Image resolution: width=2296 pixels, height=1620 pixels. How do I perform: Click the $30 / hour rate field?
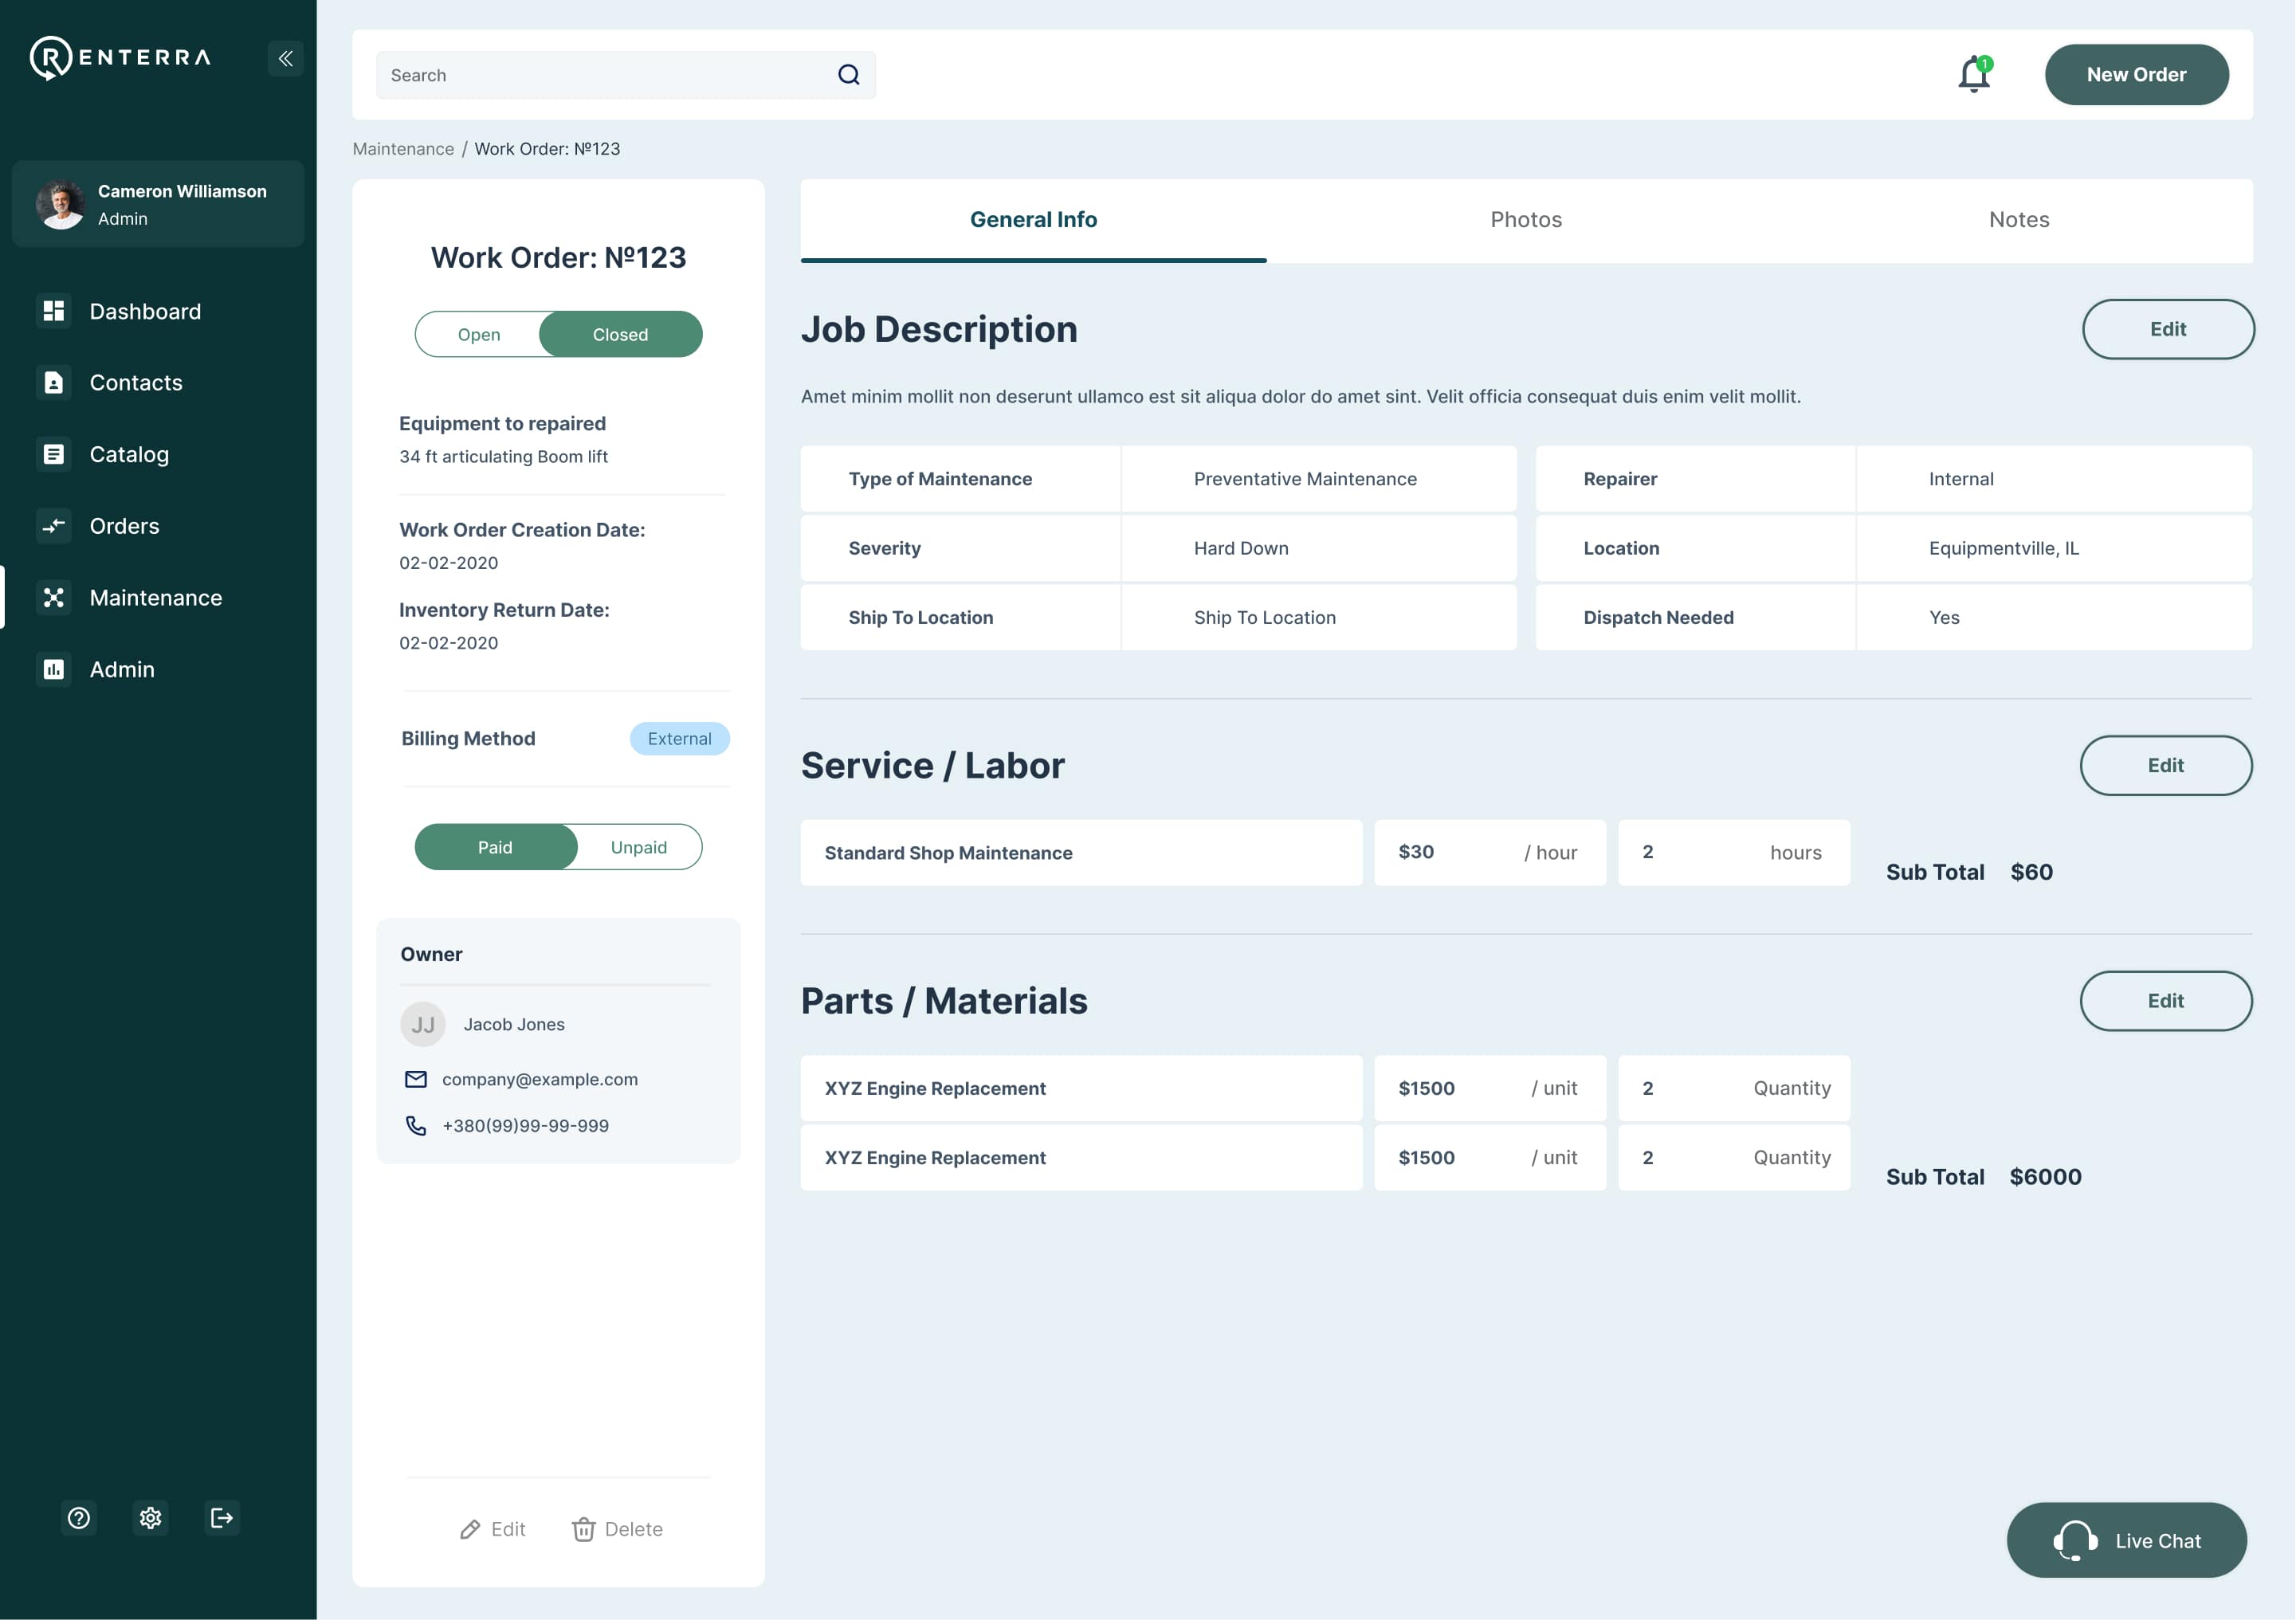click(x=1490, y=853)
